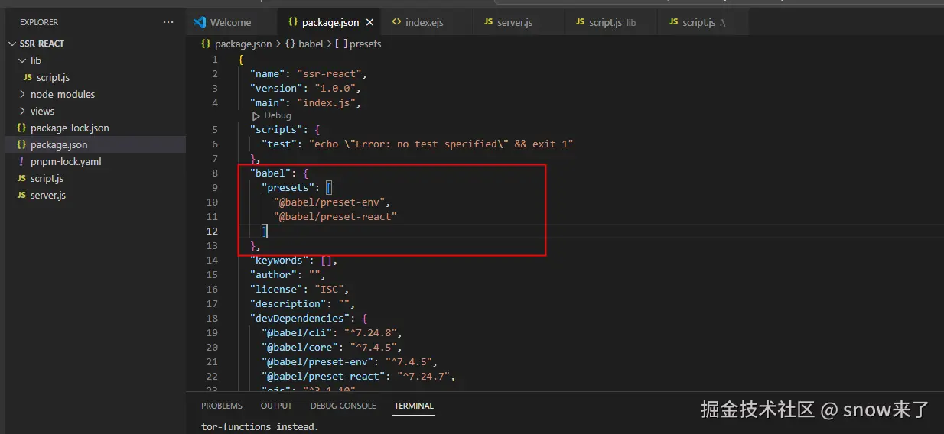Viewport: 944px width, 434px height.
Task: Click the "devDependencies" key on line 18
Action: (300, 319)
